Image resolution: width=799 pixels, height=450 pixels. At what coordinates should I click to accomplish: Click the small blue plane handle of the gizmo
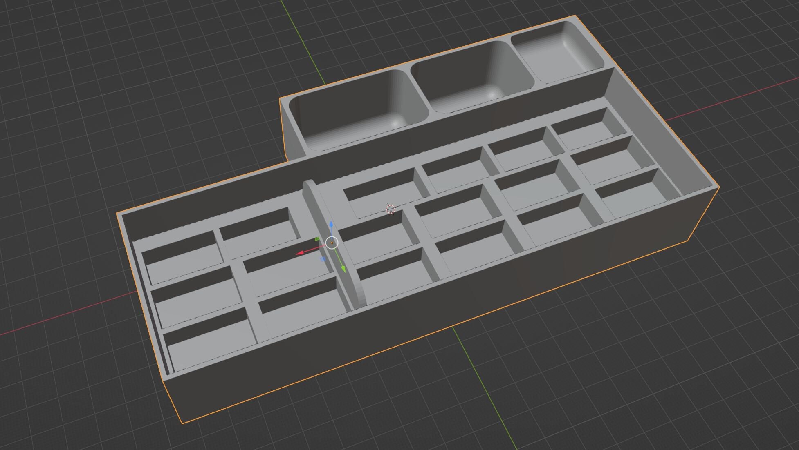[323, 259]
